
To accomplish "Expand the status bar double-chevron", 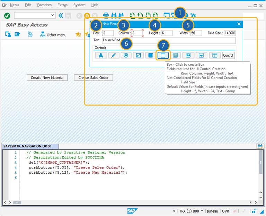I will (x=174, y=211).
